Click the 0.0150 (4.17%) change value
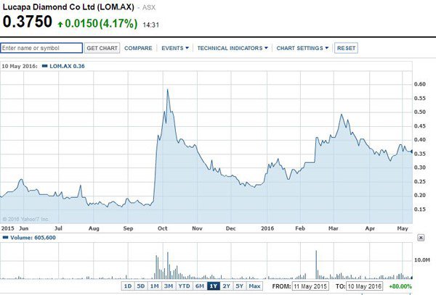Image resolution: width=436 pixels, height=295 pixels. click(x=101, y=24)
